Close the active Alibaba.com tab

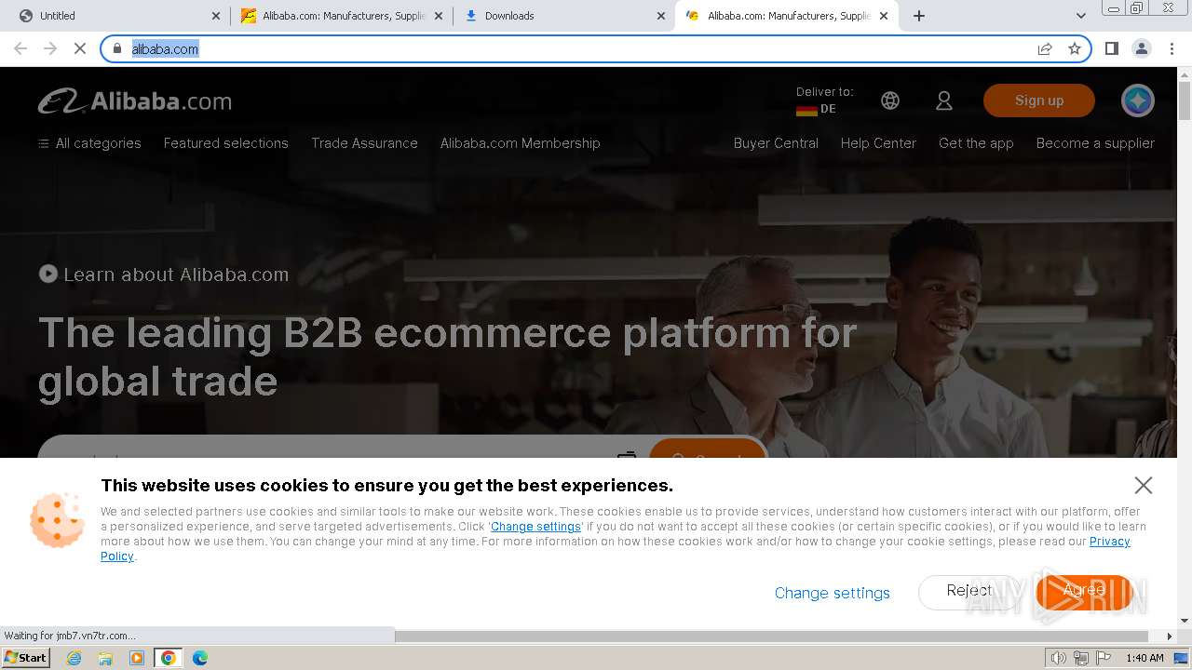[x=884, y=16]
